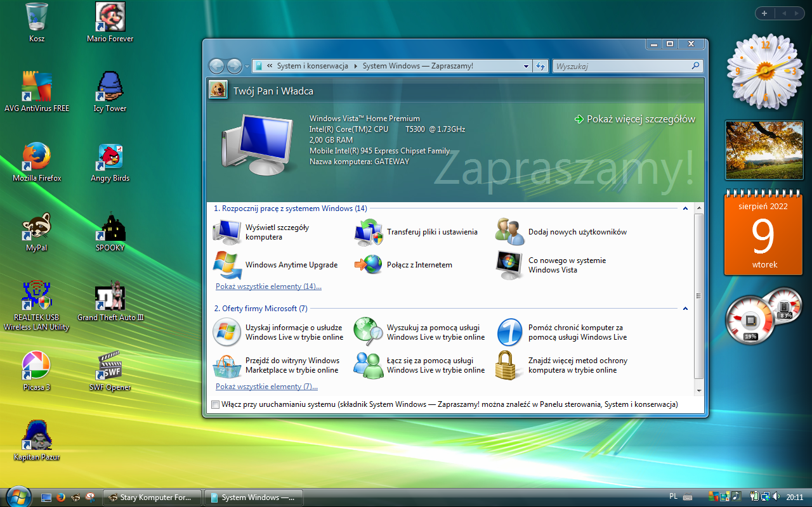This screenshot has width=812, height=507.
Task: Click the scrollbar down arrow
Action: pos(699,391)
